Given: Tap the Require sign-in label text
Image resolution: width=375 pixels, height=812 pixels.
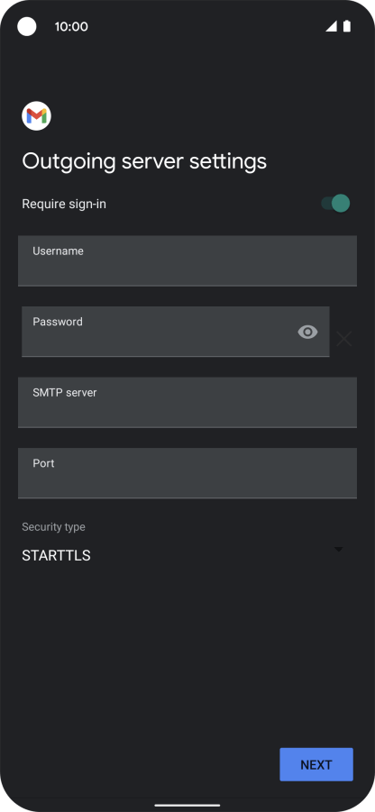Looking at the screenshot, I should (x=64, y=204).
